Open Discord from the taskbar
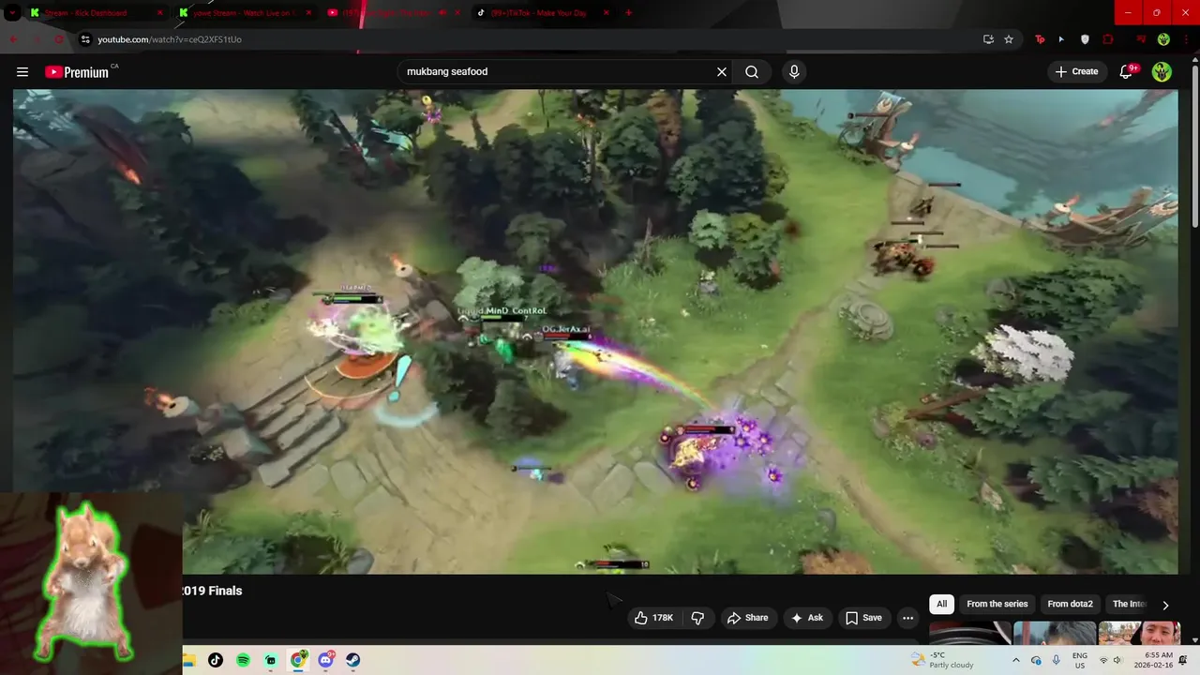 [326, 660]
